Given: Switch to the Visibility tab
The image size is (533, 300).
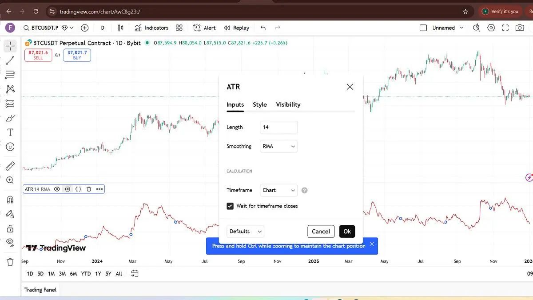Looking at the screenshot, I should click(x=288, y=104).
